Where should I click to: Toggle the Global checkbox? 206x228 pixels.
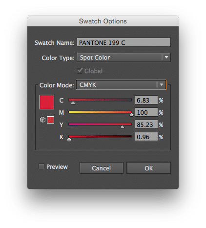coord(80,71)
